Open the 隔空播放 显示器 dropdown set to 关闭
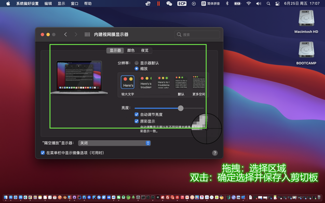The height and width of the screenshot is (203, 325). click(114, 143)
